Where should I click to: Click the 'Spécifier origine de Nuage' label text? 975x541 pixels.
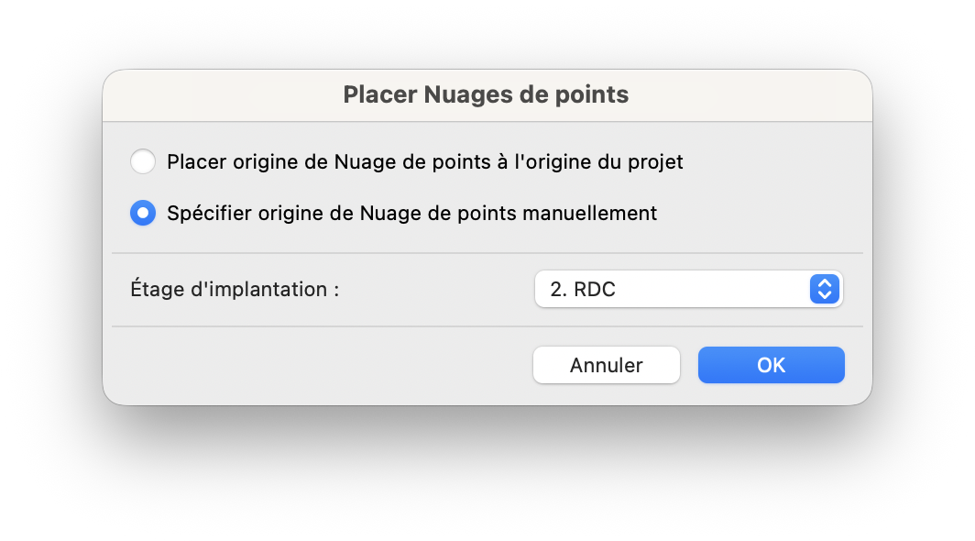click(x=411, y=213)
